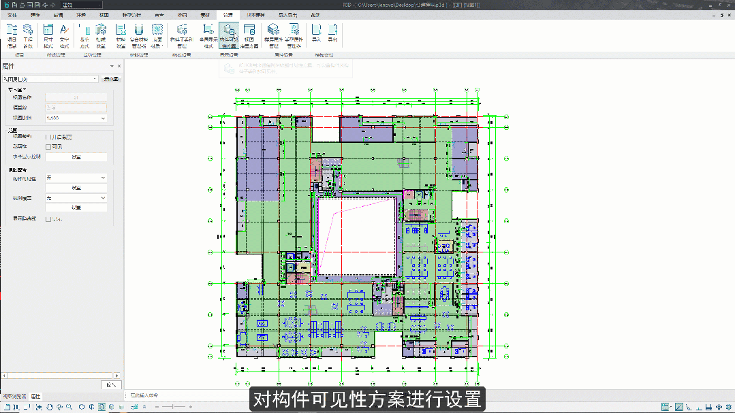This screenshot has width=735, height=413.
Task: Enable the 显示隐藏线 checkbox
Action: (x=48, y=218)
